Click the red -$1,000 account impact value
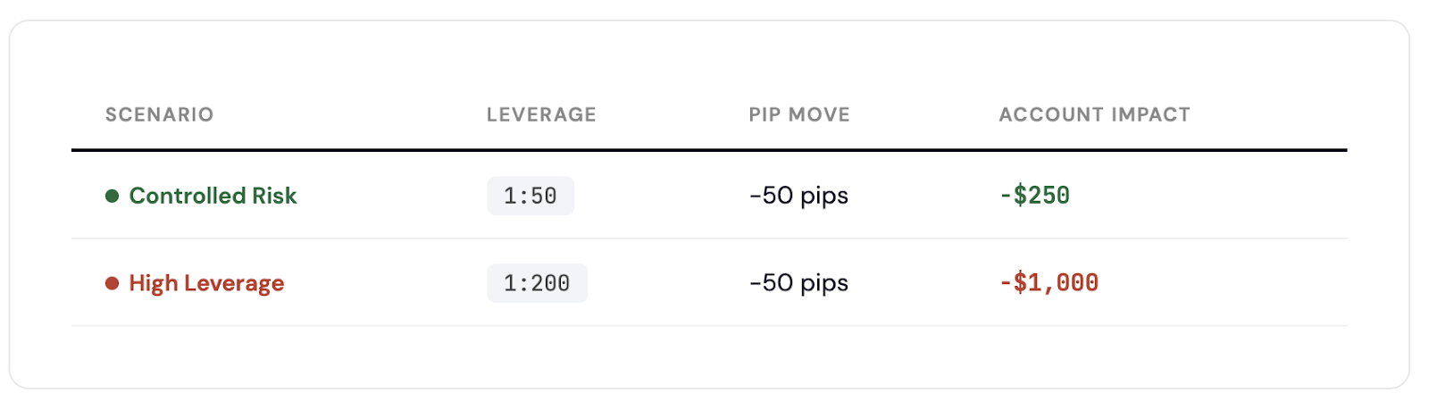The width and height of the screenshot is (1429, 402). click(1049, 282)
